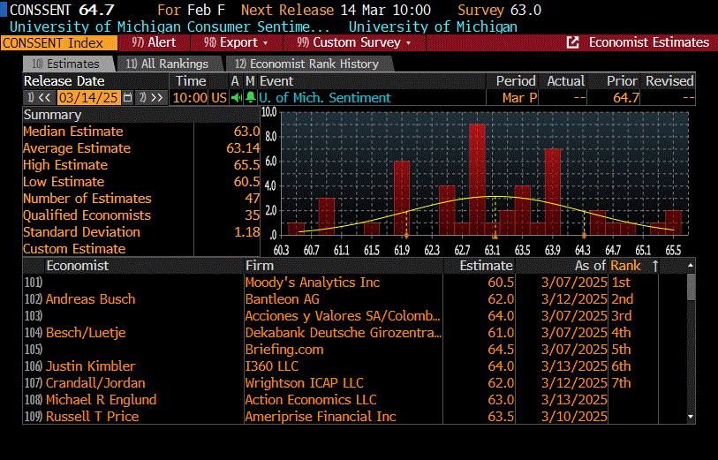Select Justin Kimbler economist row

355,366
